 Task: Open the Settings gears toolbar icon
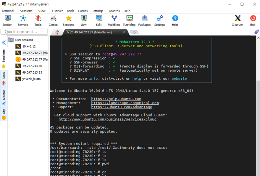(160, 21)
